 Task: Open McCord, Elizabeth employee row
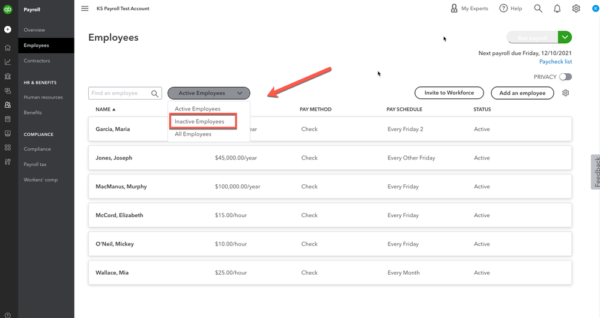click(330, 215)
